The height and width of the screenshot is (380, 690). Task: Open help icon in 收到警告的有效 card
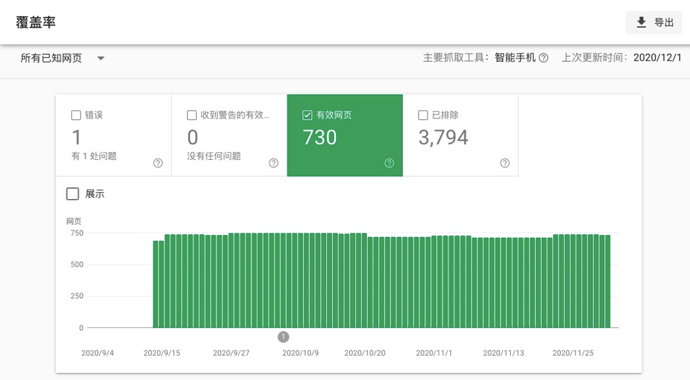pyautogui.click(x=273, y=163)
